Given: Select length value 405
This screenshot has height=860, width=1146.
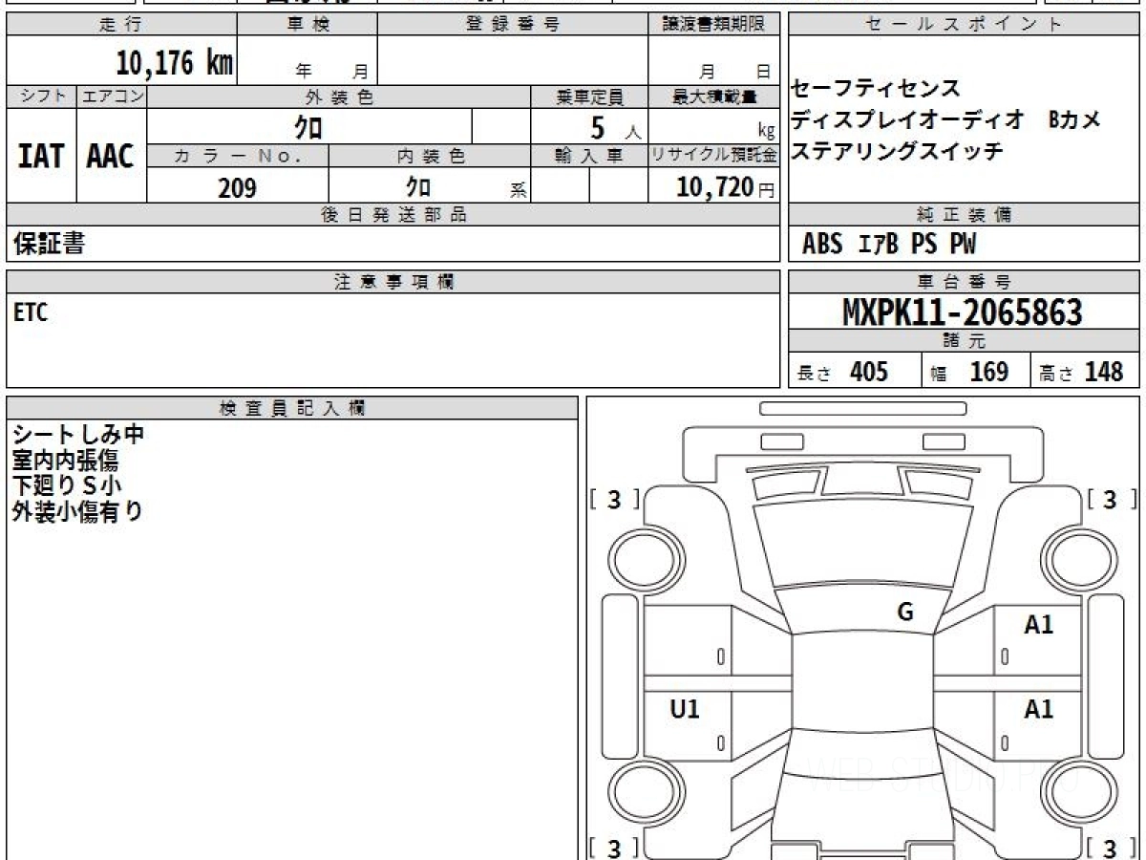Looking at the screenshot, I should [869, 372].
